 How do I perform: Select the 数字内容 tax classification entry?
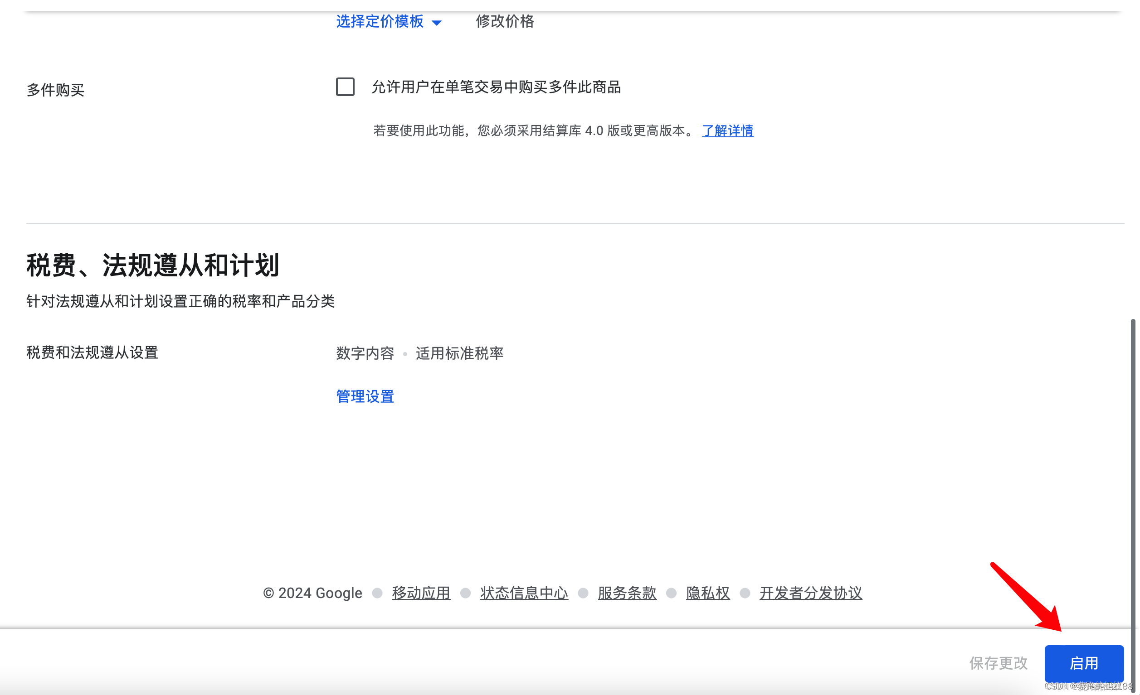(x=365, y=353)
